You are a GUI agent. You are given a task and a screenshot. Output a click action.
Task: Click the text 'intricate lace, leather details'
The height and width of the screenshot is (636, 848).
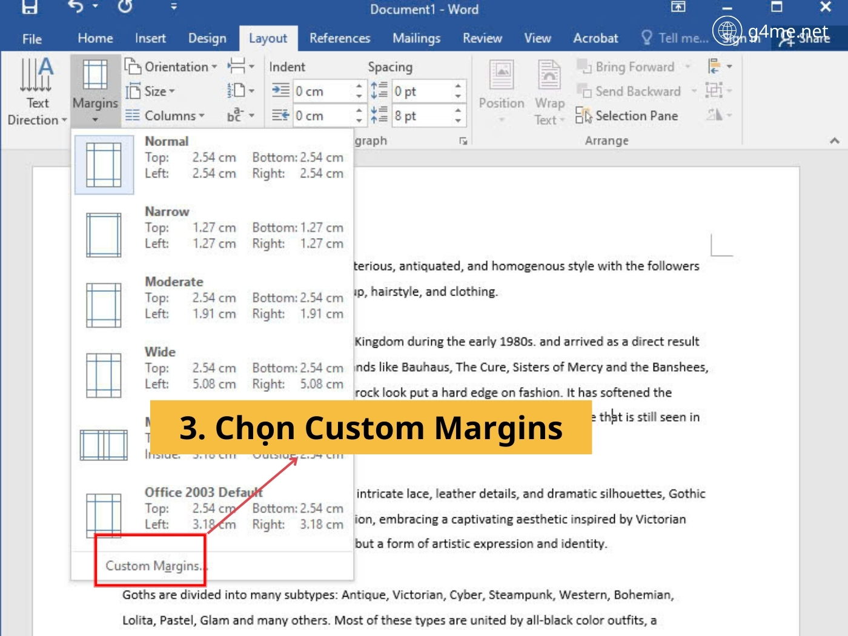(x=437, y=494)
